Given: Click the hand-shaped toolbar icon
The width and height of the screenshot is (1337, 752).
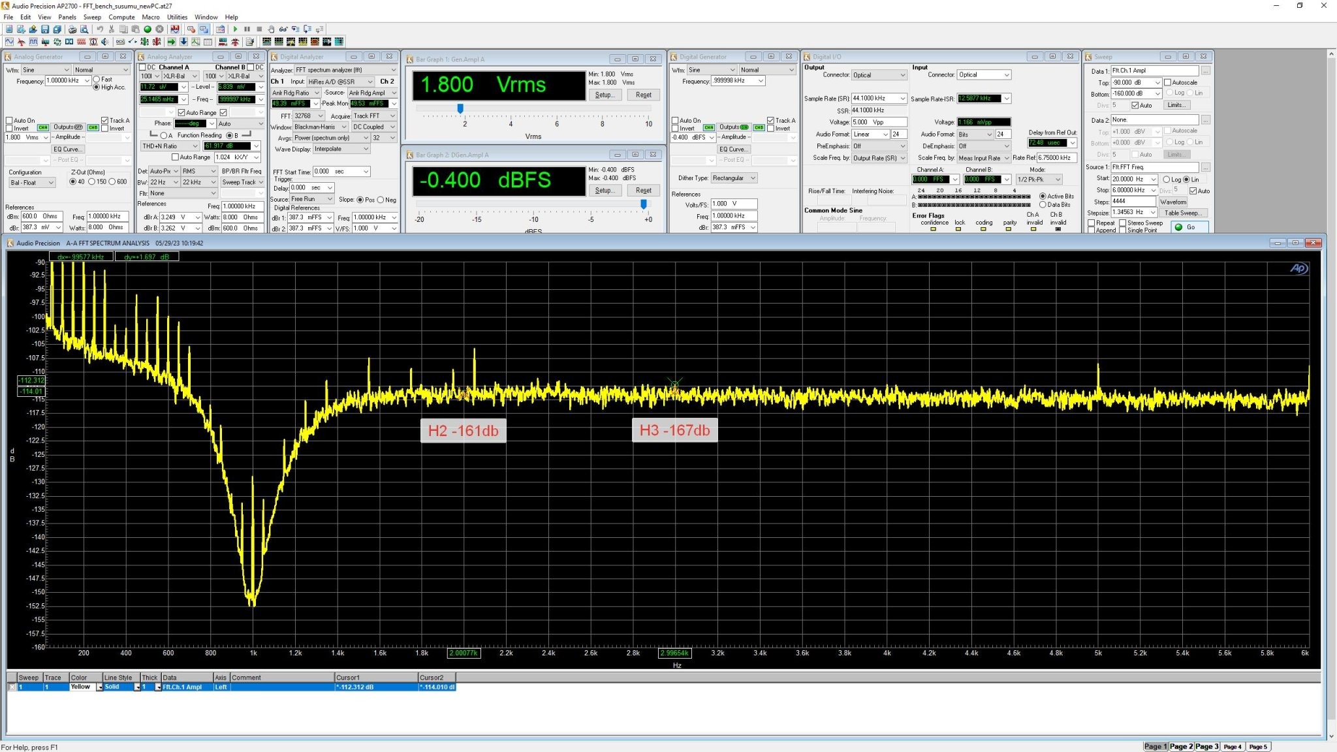Looking at the screenshot, I should pos(271,29).
